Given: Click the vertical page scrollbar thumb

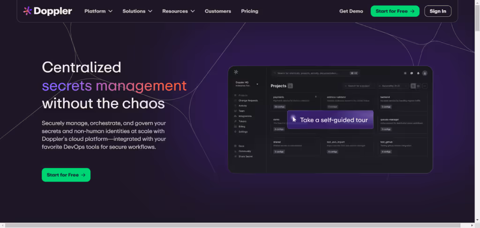Looking at the screenshot, I should click(x=477, y=18).
